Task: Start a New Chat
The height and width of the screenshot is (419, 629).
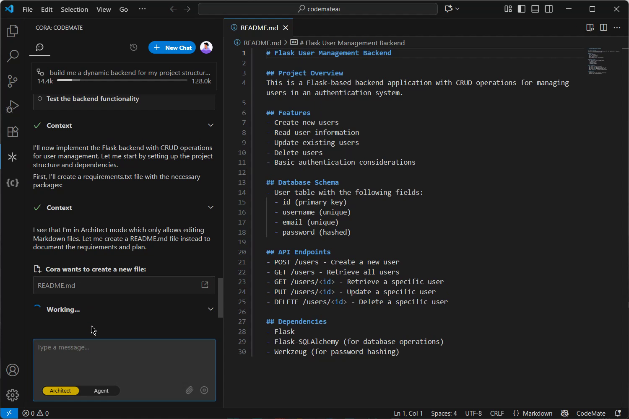Action: pyautogui.click(x=172, y=47)
